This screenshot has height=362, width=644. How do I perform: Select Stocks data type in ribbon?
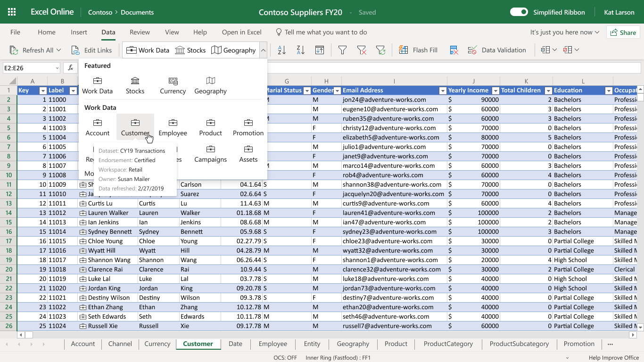tap(190, 50)
